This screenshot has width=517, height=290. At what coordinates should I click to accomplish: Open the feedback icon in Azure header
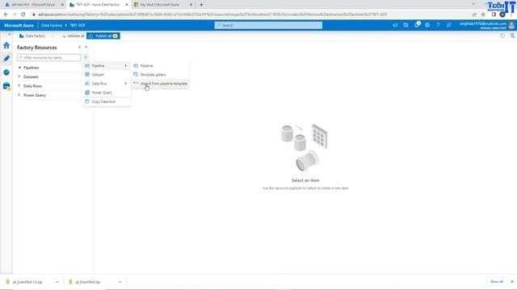pyautogui.click(x=449, y=25)
